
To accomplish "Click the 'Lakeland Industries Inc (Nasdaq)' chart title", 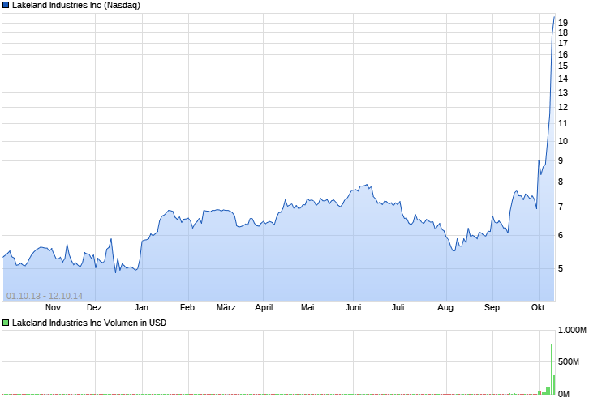I will pyautogui.click(x=76, y=5).
